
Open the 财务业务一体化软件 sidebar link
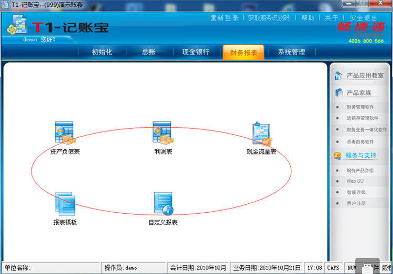coord(367,129)
